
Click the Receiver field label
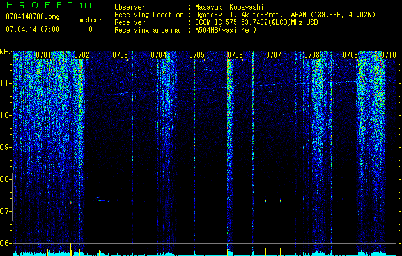click(x=130, y=22)
